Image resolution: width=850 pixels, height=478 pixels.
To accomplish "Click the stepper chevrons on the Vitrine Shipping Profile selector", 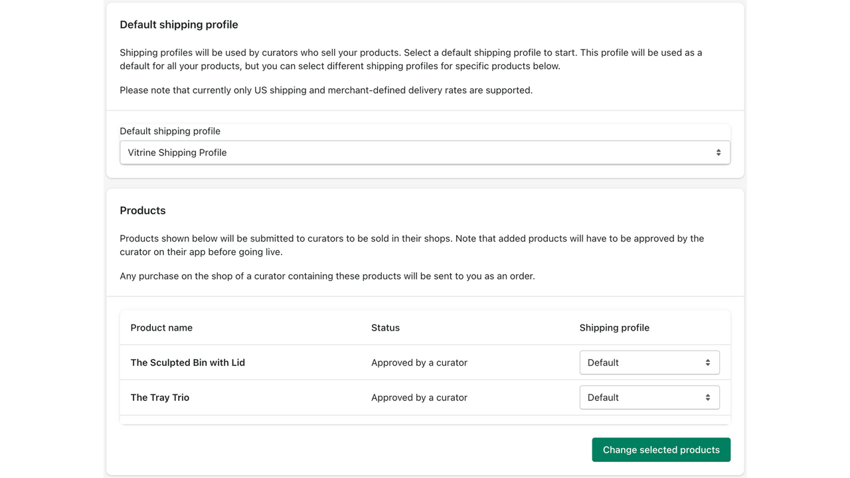I will (719, 152).
